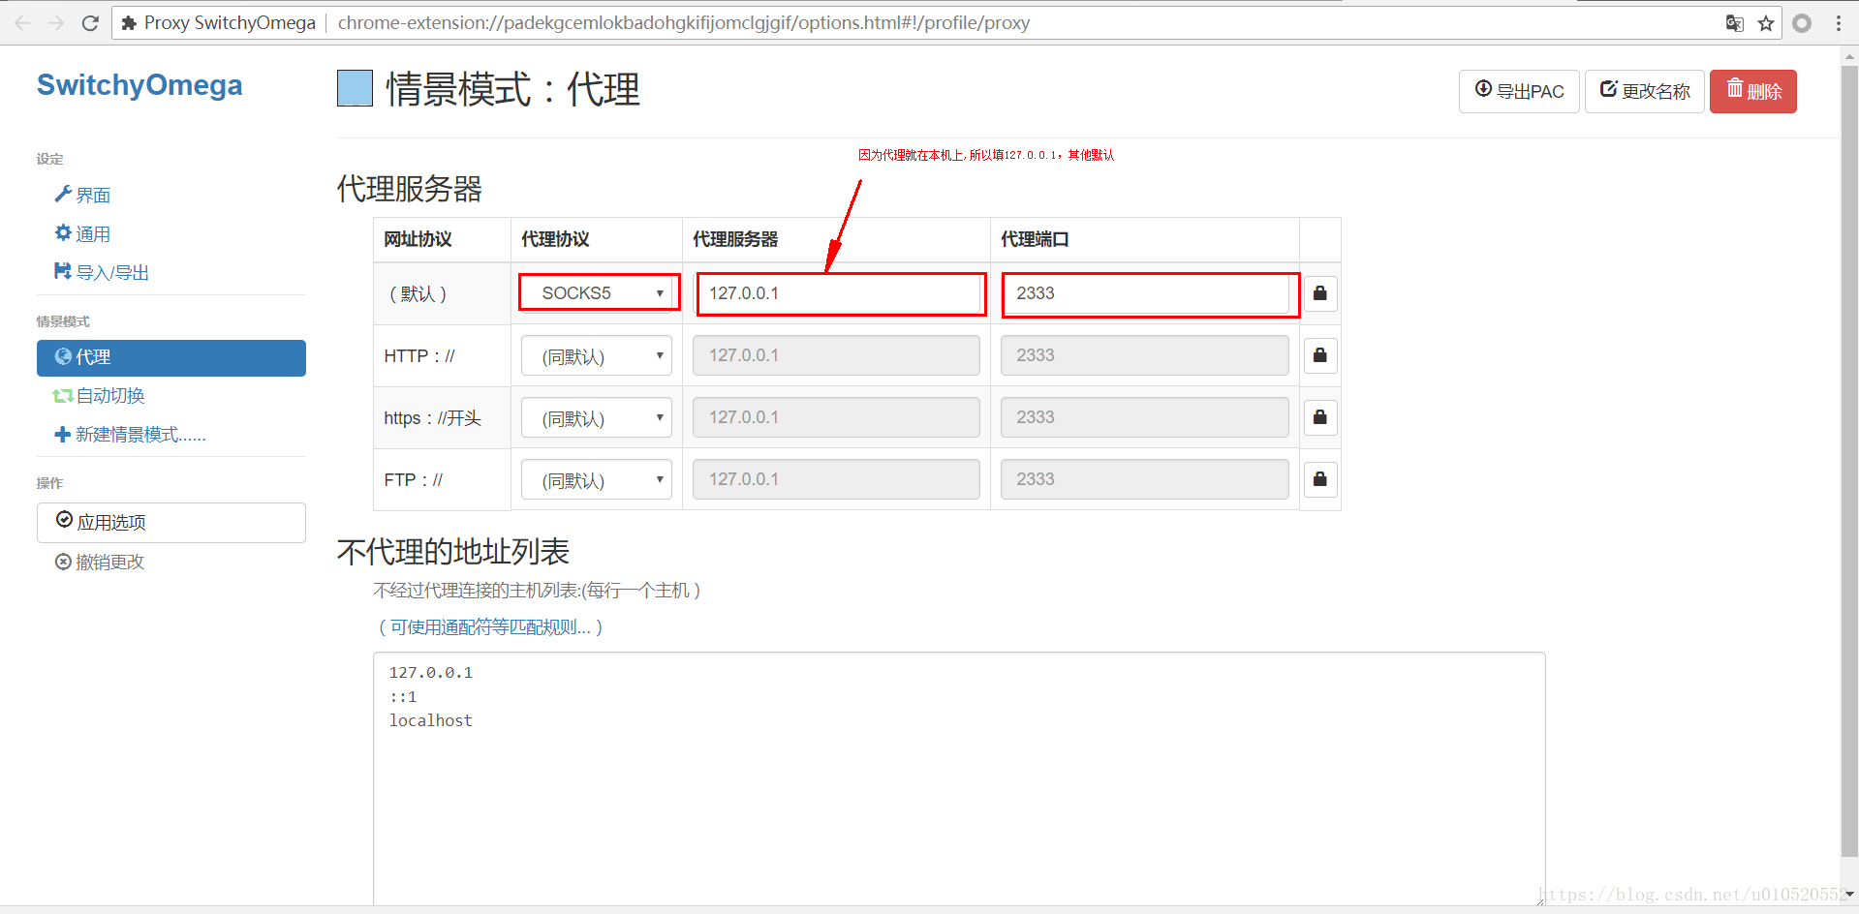
Task: Open 导入/导出 import export page
Action: pyautogui.click(x=103, y=272)
